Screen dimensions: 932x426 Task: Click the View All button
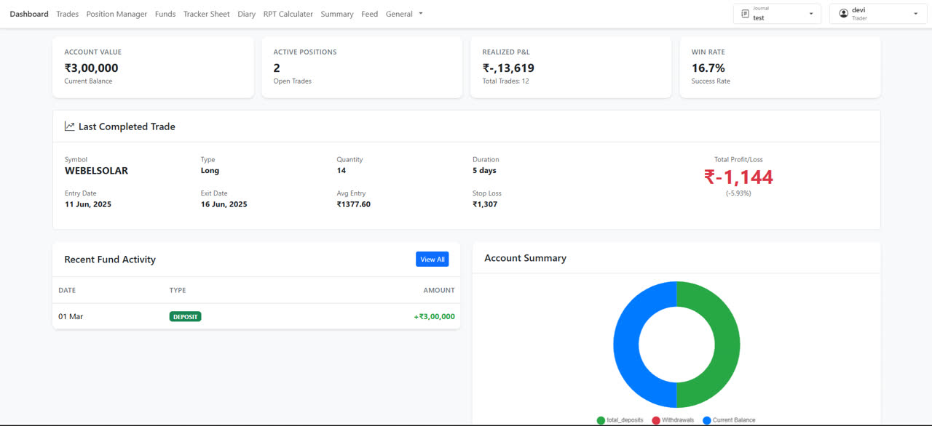click(432, 259)
